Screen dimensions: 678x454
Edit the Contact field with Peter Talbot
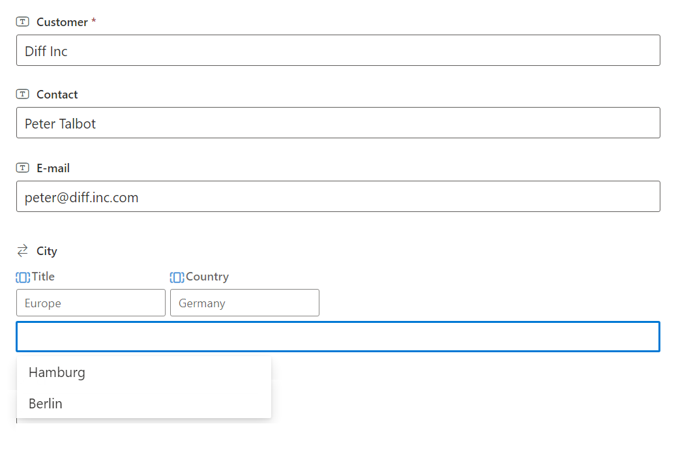click(338, 123)
